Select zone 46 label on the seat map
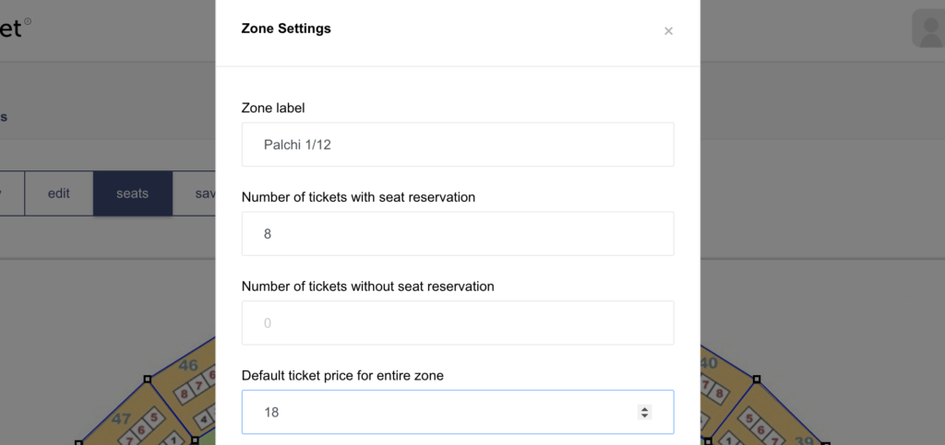945x445 pixels. click(x=188, y=365)
